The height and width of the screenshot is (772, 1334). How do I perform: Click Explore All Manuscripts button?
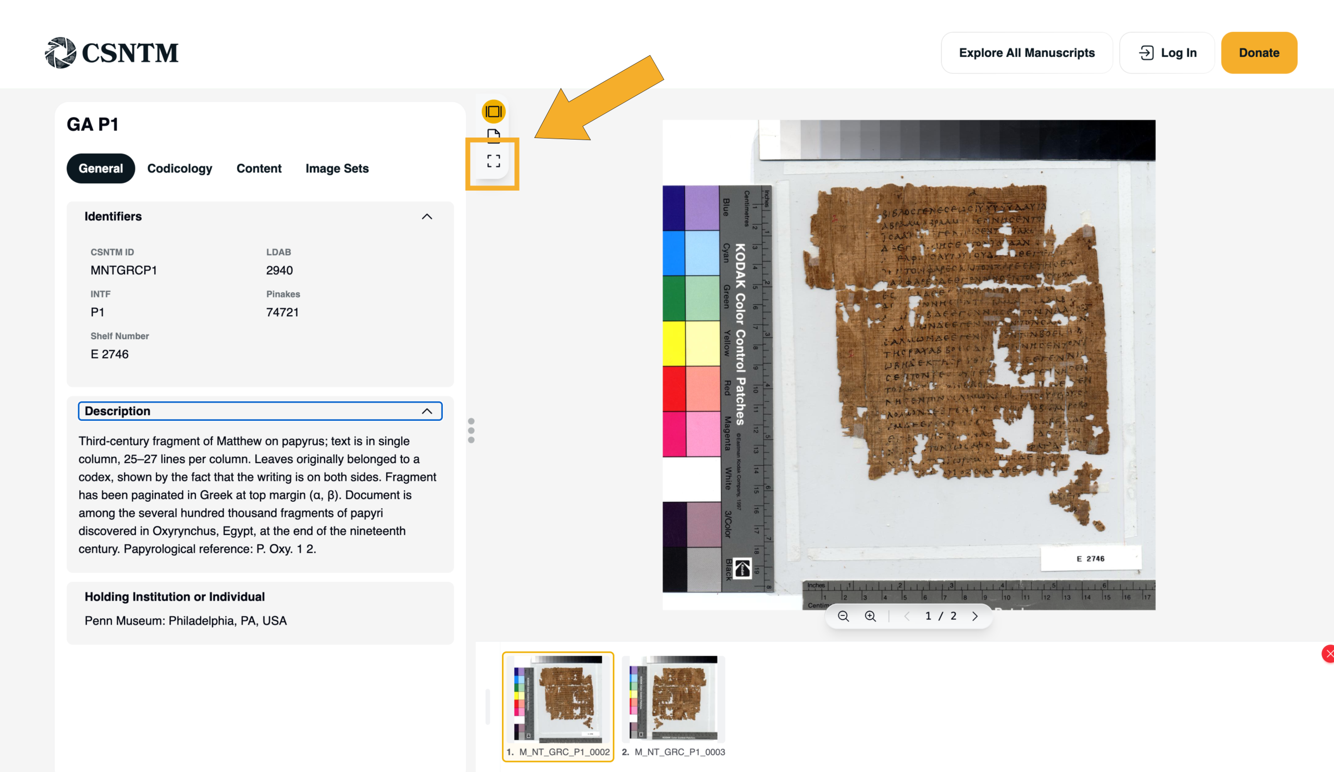[1026, 53]
